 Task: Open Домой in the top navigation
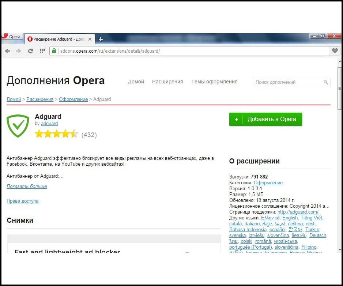136,82
